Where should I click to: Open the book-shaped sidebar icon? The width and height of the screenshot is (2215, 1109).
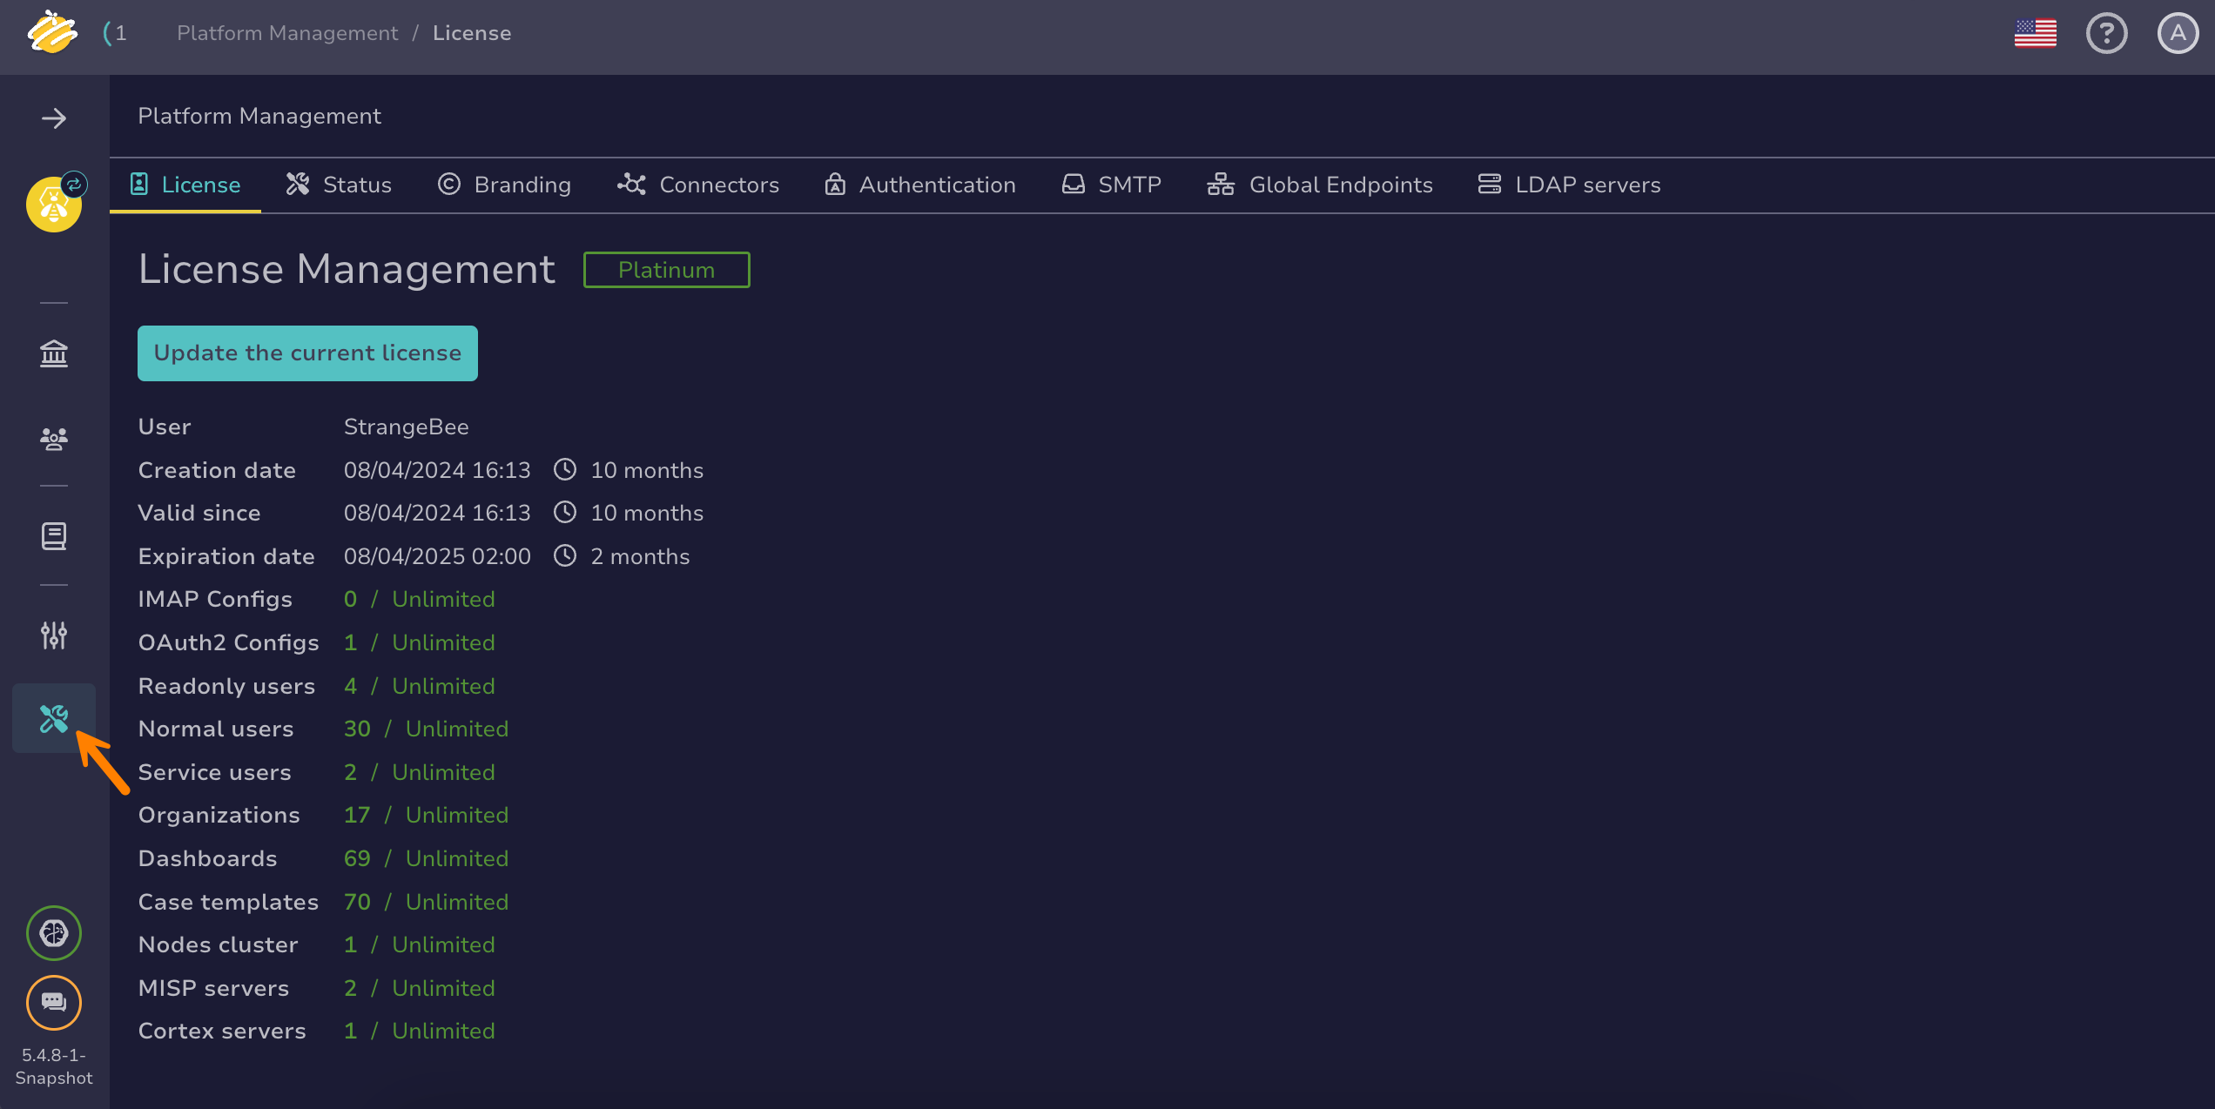(x=54, y=536)
